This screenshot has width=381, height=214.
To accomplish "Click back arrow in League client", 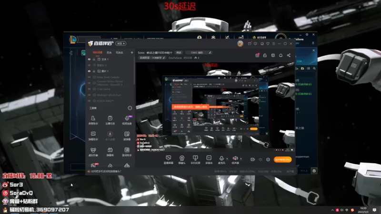I will tap(71, 53).
